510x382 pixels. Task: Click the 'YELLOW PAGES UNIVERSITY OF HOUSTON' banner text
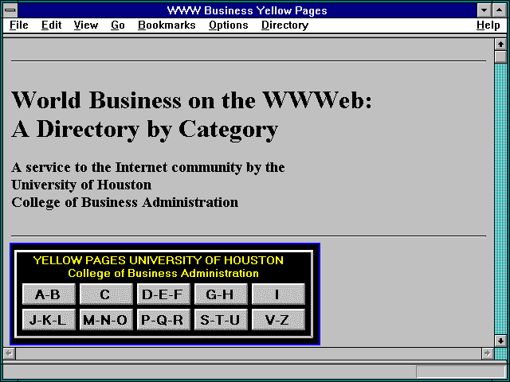pyautogui.click(x=159, y=260)
